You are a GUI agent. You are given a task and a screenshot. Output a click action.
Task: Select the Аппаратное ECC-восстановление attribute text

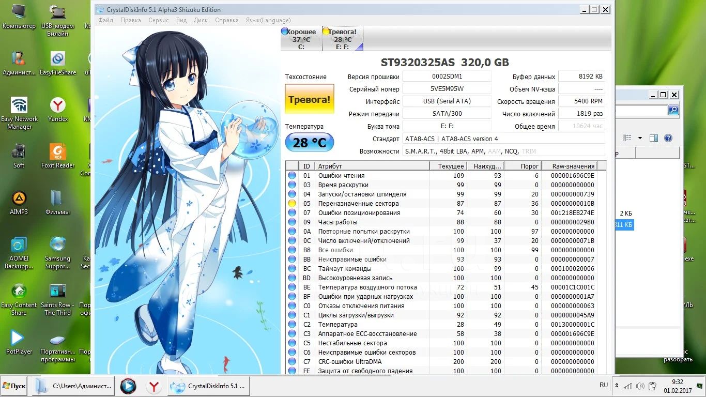367,334
